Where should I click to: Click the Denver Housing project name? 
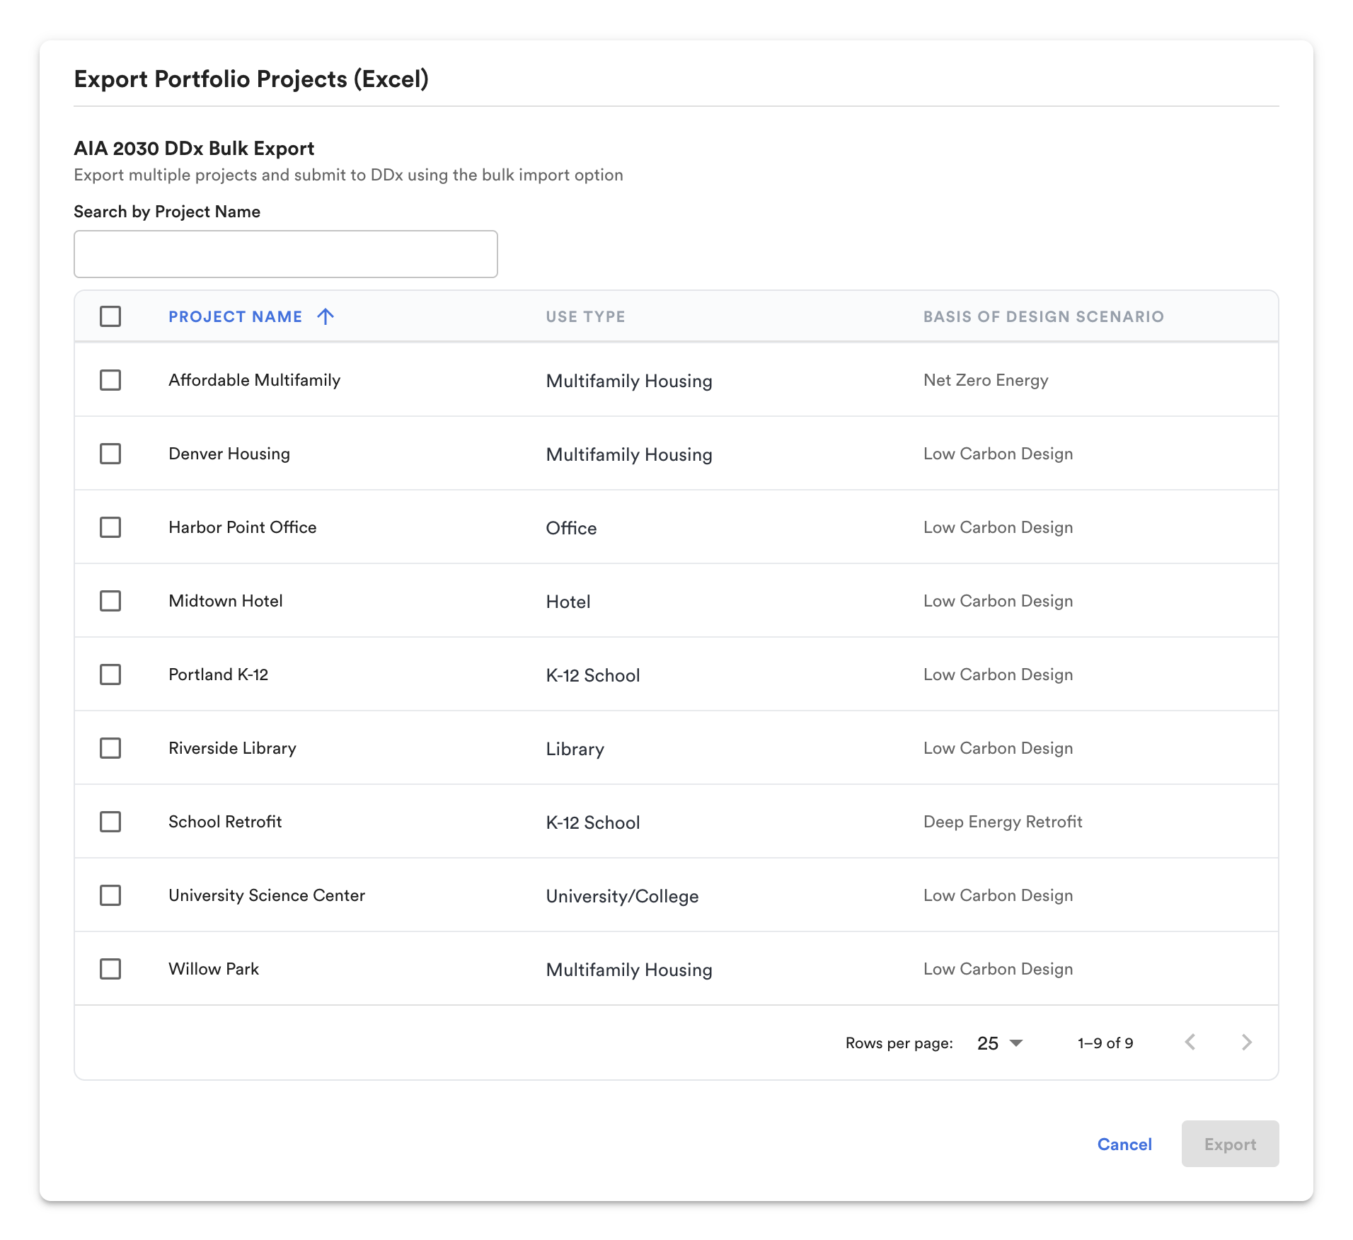[x=229, y=454]
